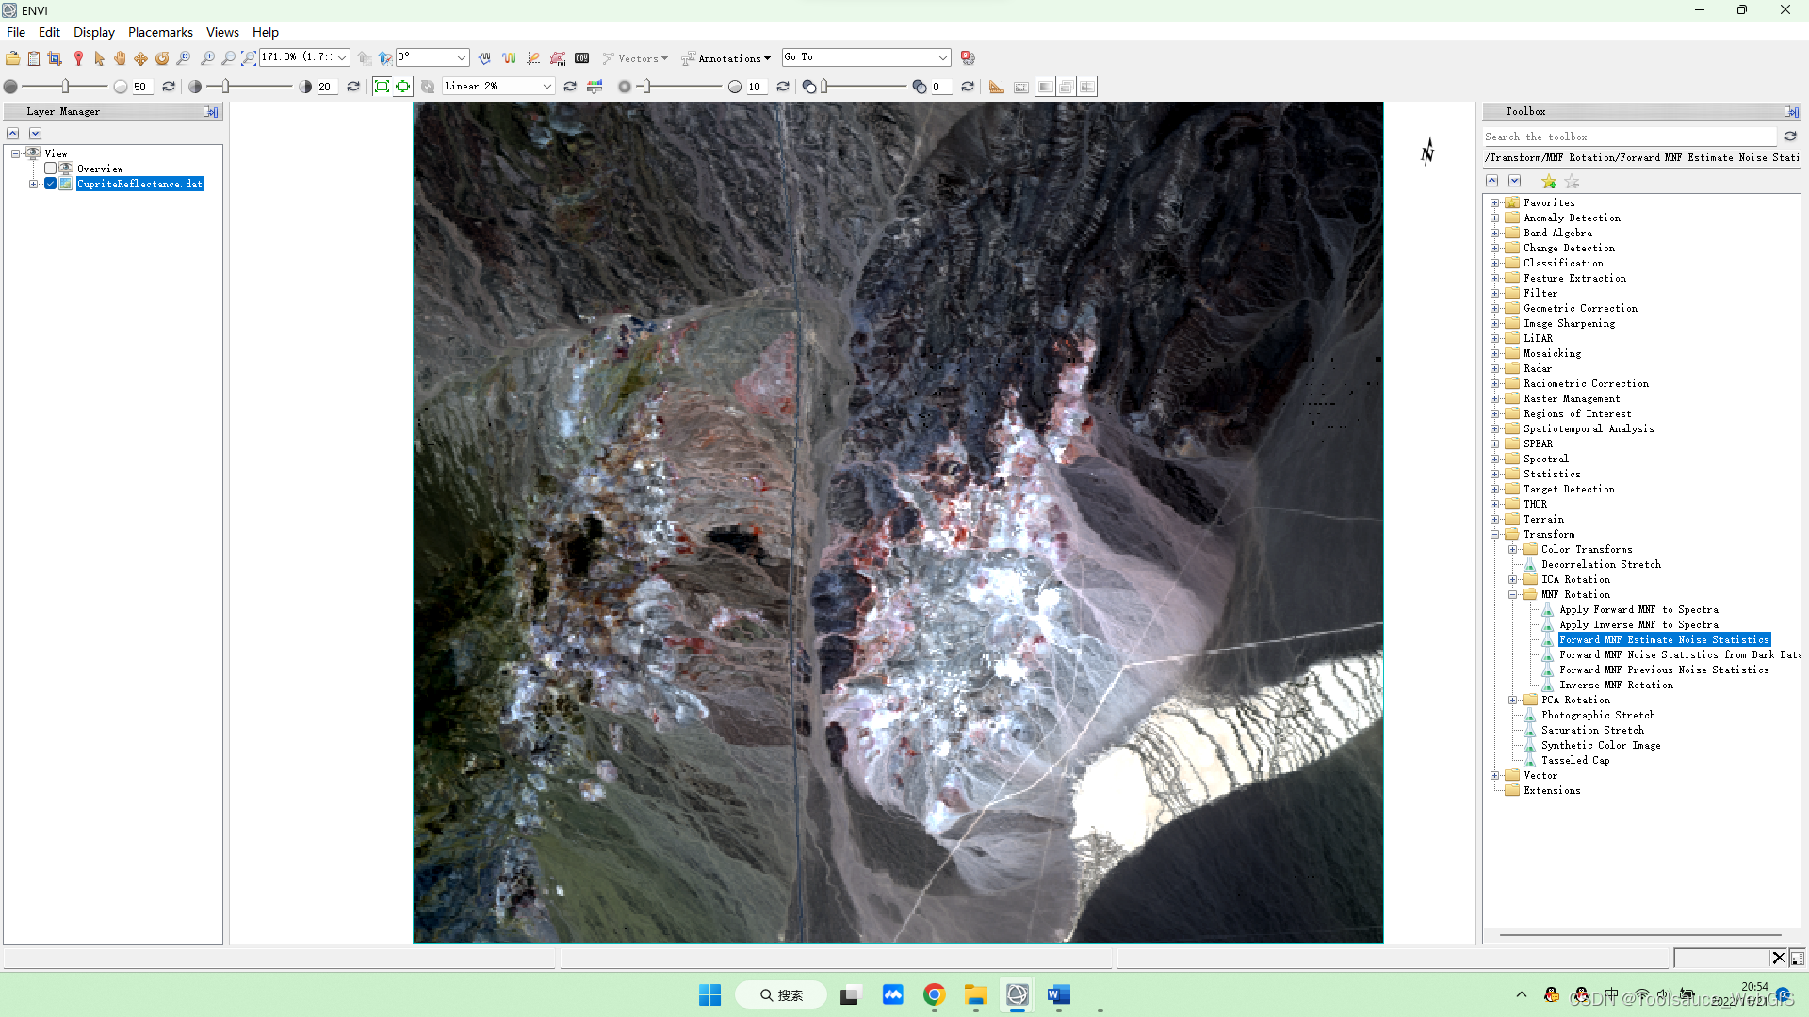Open the Placemarks menu
1809x1017 pixels.
coord(160,32)
